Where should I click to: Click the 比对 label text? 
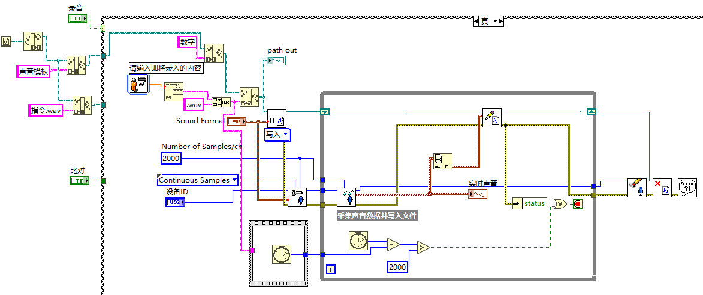pyautogui.click(x=77, y=170)
